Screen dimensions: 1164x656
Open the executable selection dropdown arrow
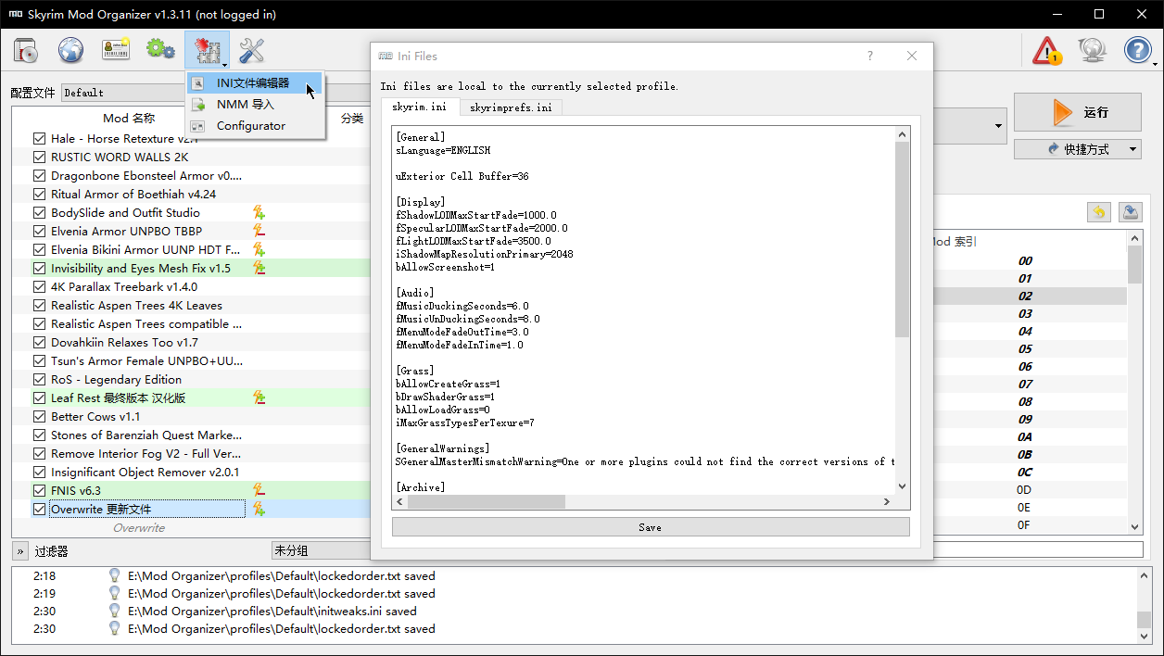click(x=998, y=126)
